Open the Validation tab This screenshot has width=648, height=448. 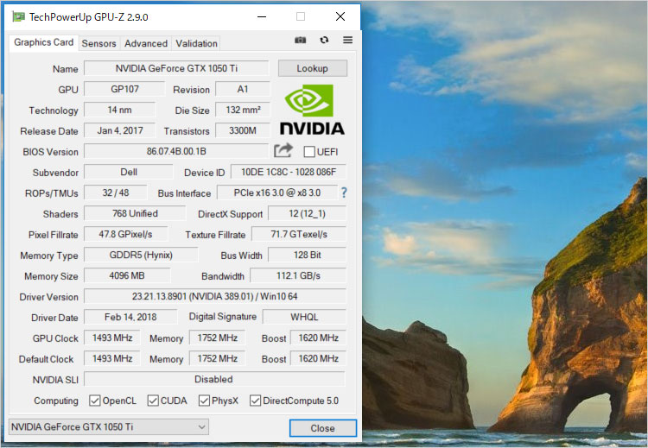pyautogui.click(x=196, y=43)
